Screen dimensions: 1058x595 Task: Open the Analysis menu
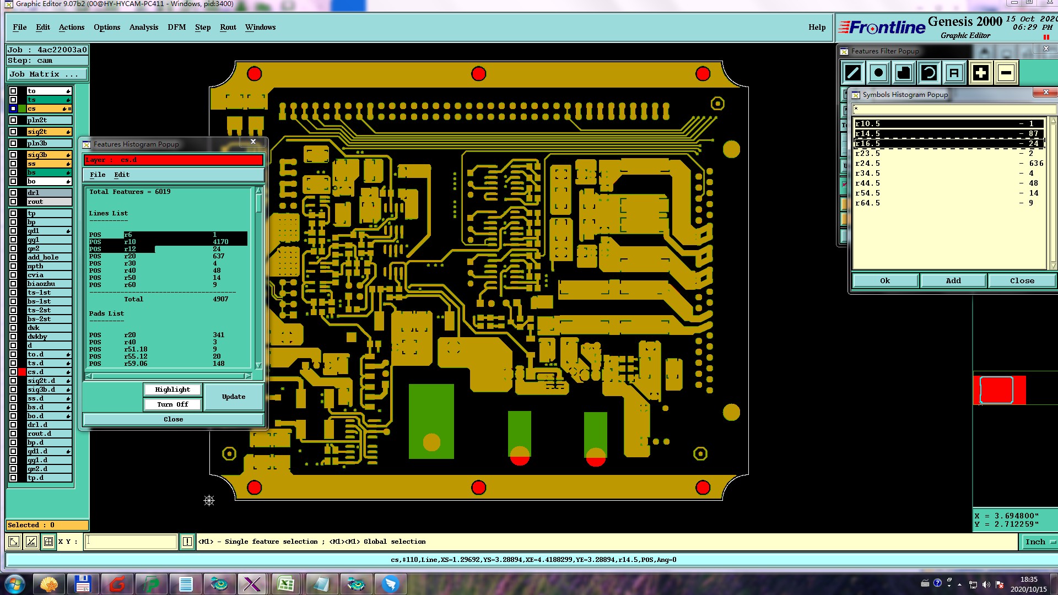143,27
